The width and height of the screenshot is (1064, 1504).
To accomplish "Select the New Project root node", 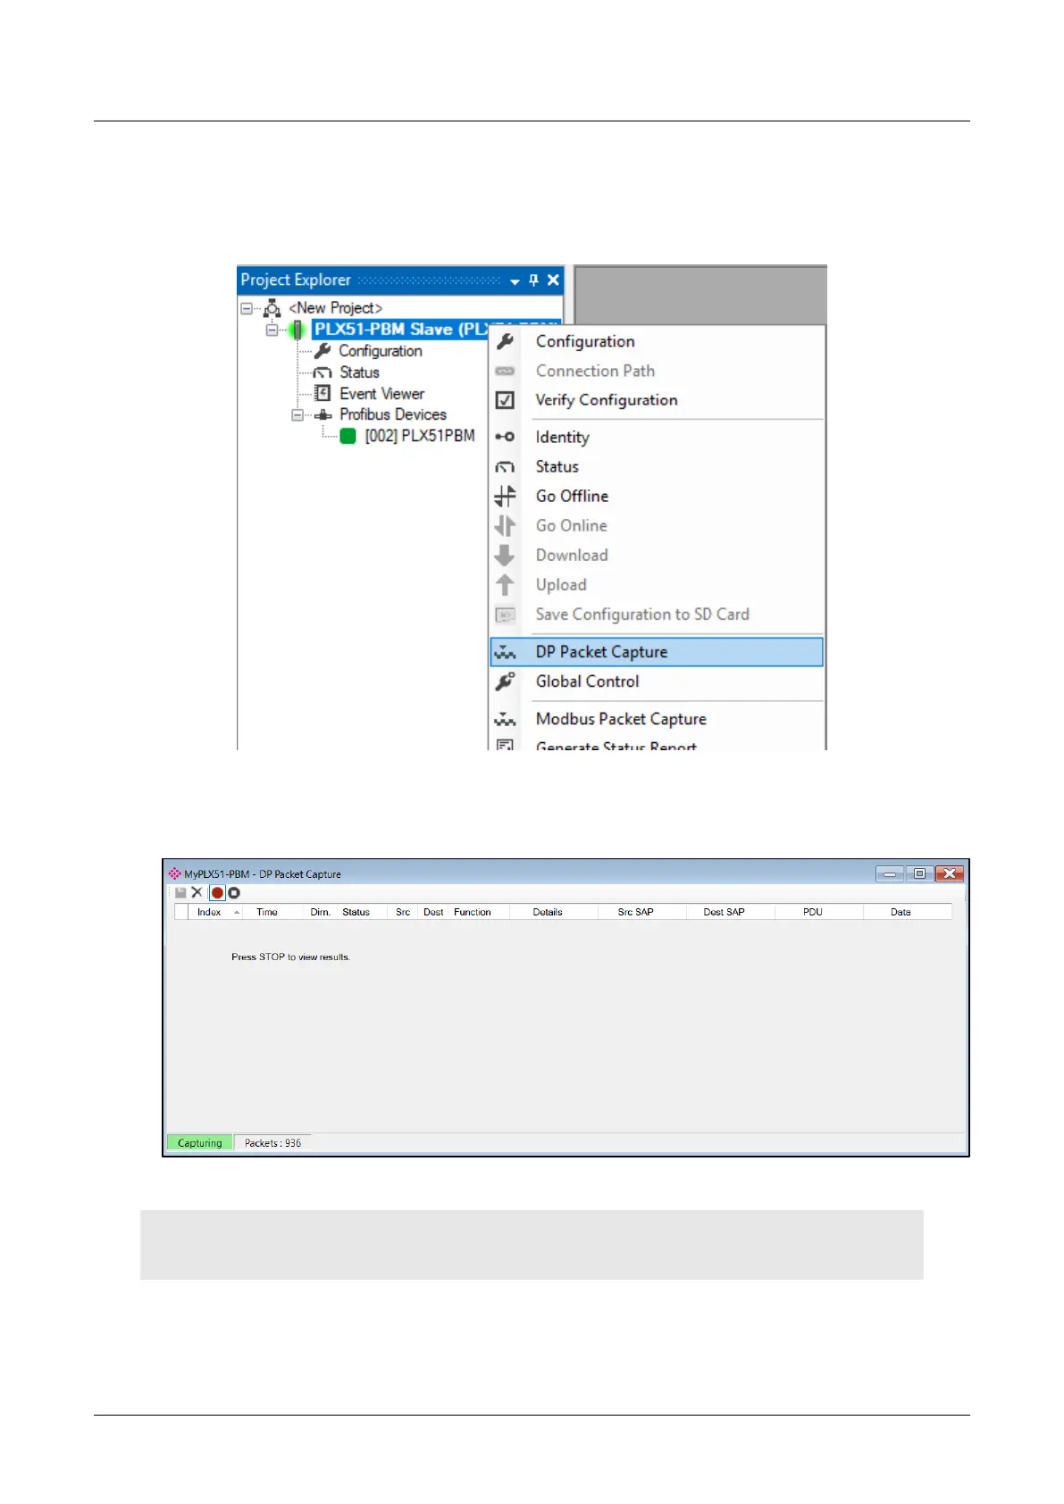I will coord(335,308).
